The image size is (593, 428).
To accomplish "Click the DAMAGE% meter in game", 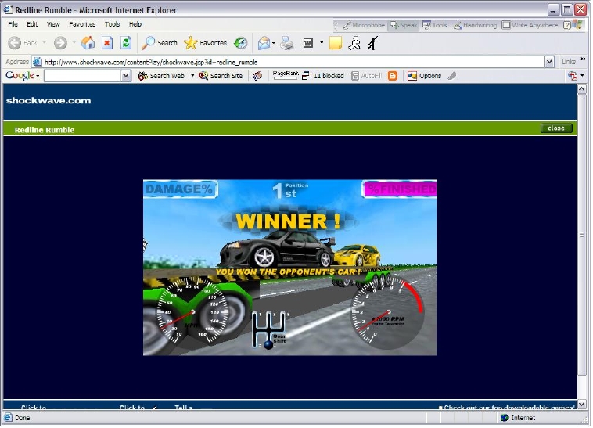I will pyautogui.click(x=180, y=189).
